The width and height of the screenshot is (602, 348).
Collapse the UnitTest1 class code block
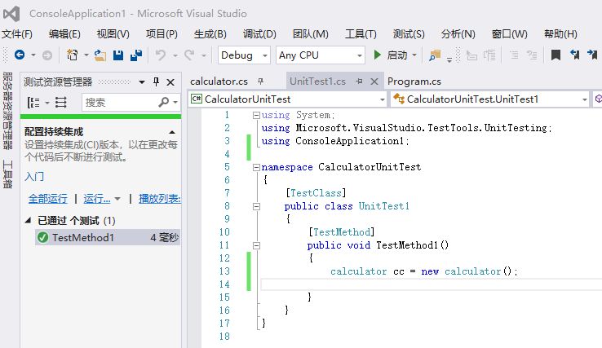256,206
